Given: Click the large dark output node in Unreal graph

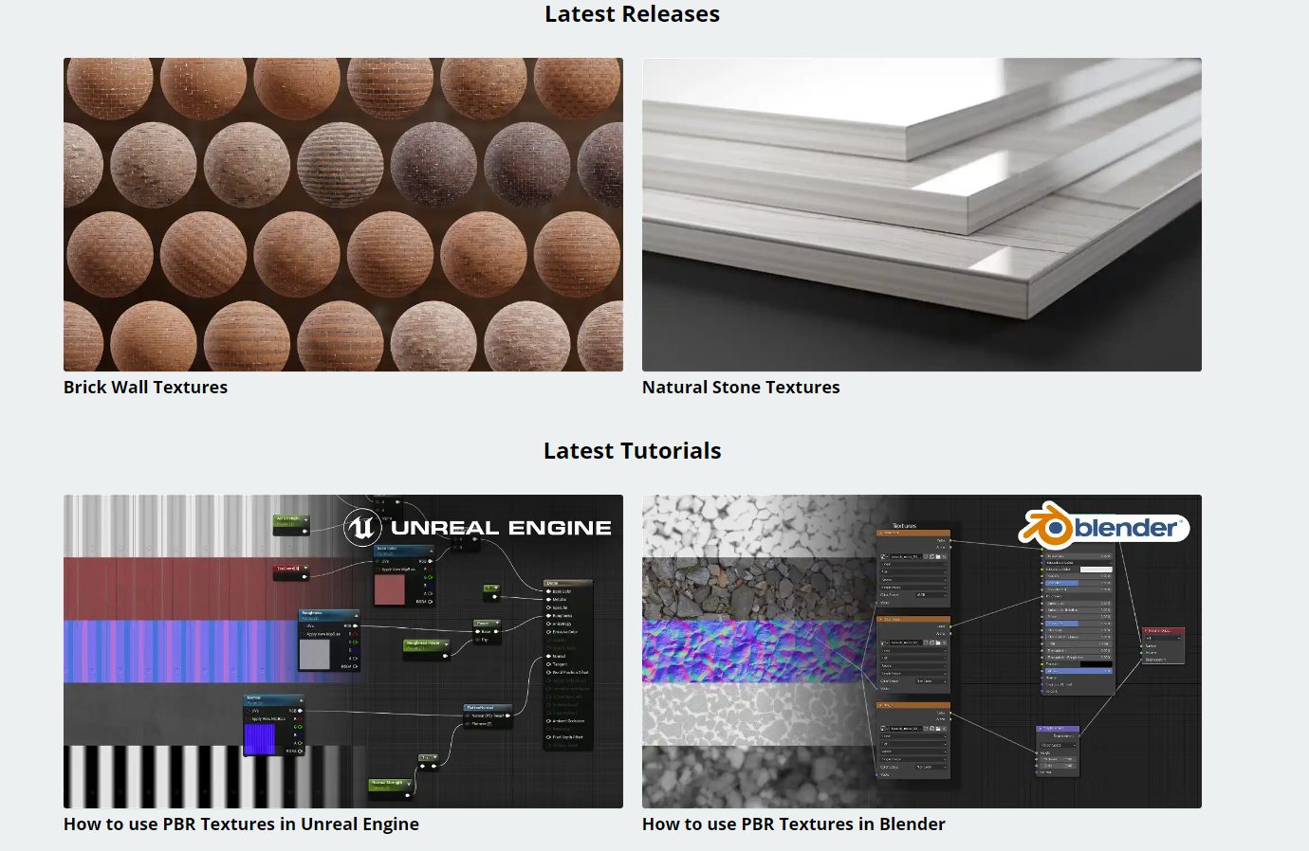Looking at the screenshot, I should pyautogui.click(x=568, y=663).
